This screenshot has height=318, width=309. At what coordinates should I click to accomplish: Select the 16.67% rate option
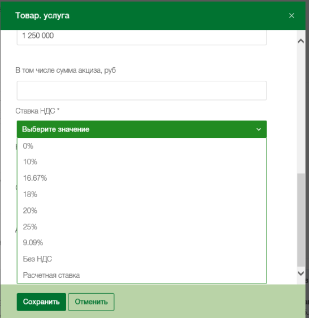point(142,178)
